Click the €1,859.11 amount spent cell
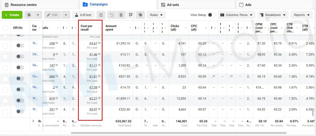The height and width of the screenshot is (136, 316). pos(123,99)
